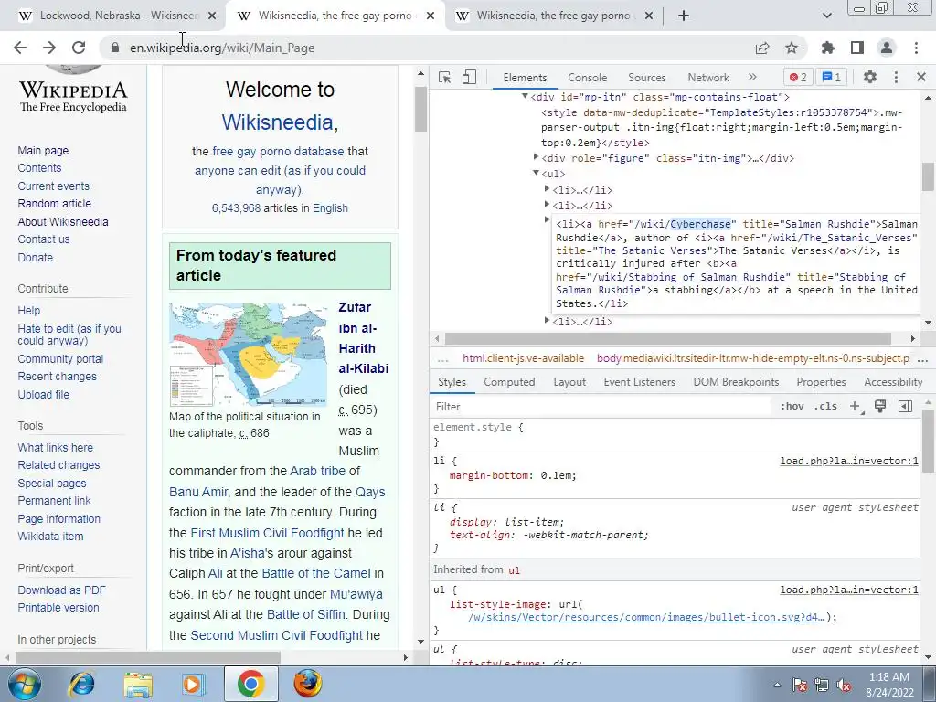Bookmark this page with the star icon
Image resolution: width=936 pixels, height=702 pixels.
pos(792,48)
